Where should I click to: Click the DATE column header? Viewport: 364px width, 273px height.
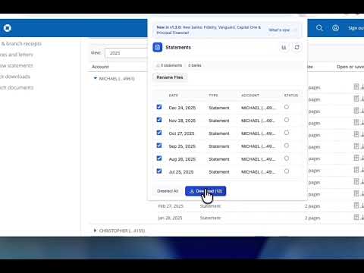[174, 96]
